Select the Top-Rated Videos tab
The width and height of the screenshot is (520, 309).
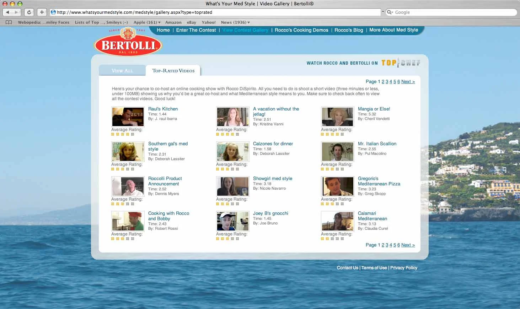pyautogui.click(x=173, y=71)
